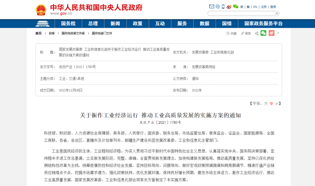This screenshot has width=315, height=186.
Task: Open the 政策 menu in the navigation bar
Action: pyautogui.click(x=138, y=24)
